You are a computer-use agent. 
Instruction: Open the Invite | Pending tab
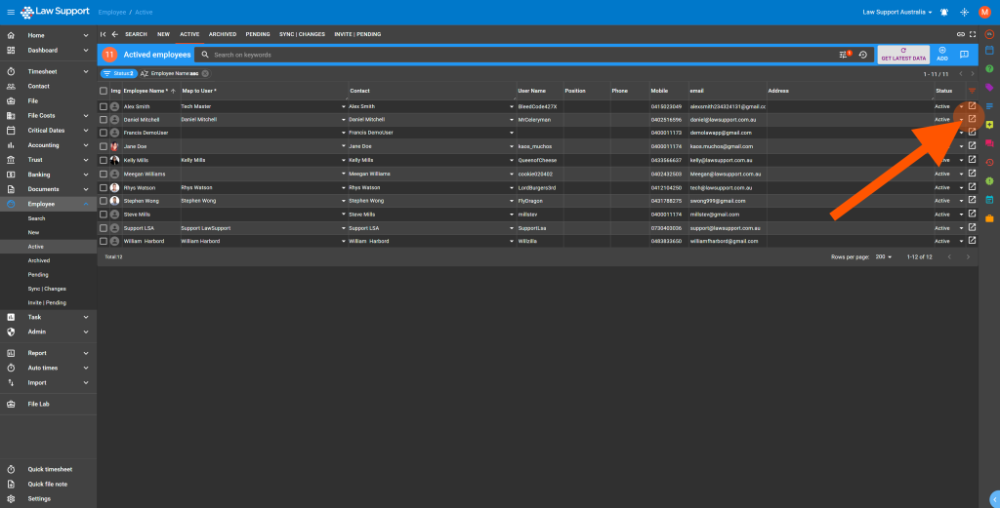(x=357, y=34)
